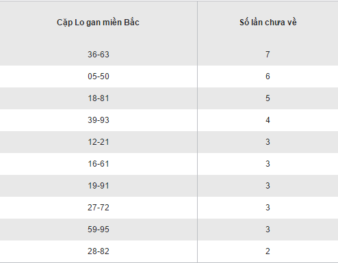Click the 'Số lần chưa về' header
Image resolution: width=338 pixels, height=263 pixels.
tap(268, 23)
